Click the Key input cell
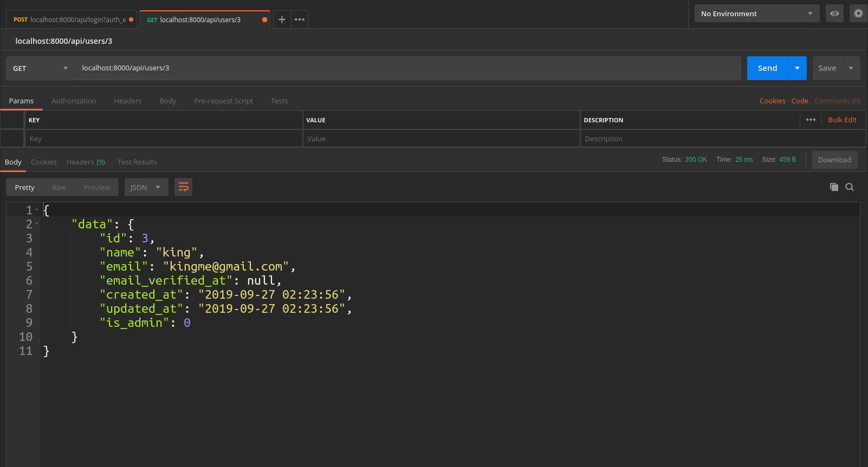Image resolution: width=868 pixels, height=467 pixels. coord(164,139)
